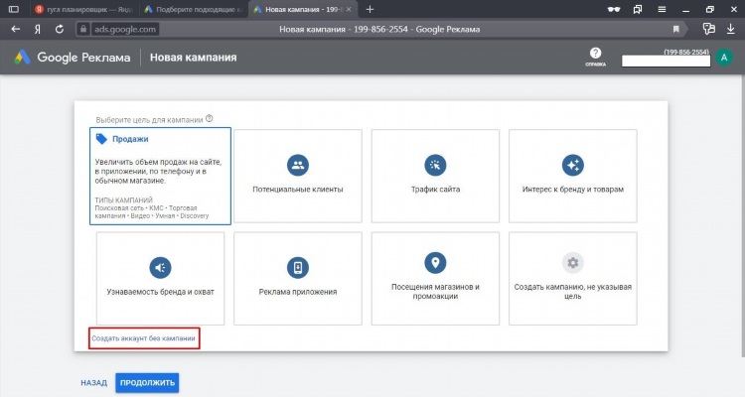
Task: Select the Трафик сайта label
Action: coord(435,189)
